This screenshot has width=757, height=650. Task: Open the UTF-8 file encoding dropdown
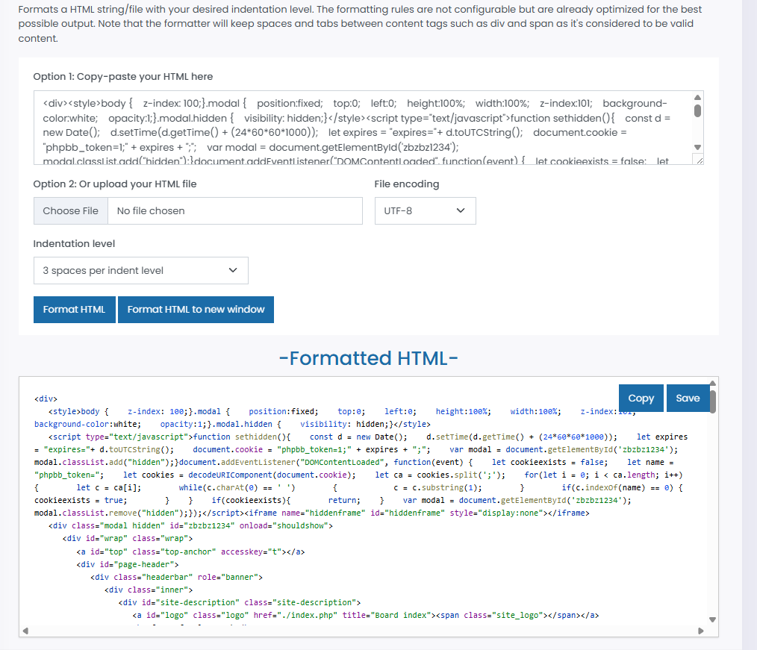[x=425, y=211]
